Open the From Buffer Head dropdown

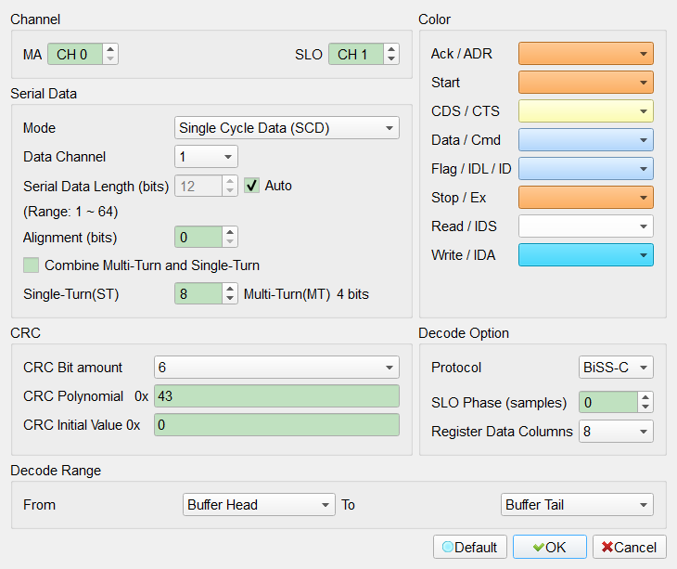(x=259, y=505)
